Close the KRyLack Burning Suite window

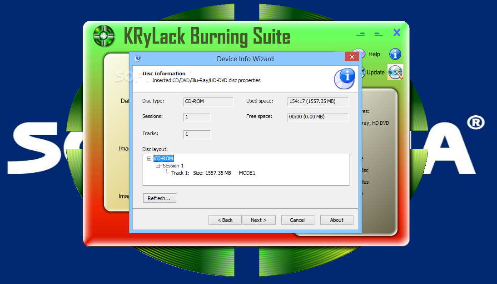click(x=397, y=33)
